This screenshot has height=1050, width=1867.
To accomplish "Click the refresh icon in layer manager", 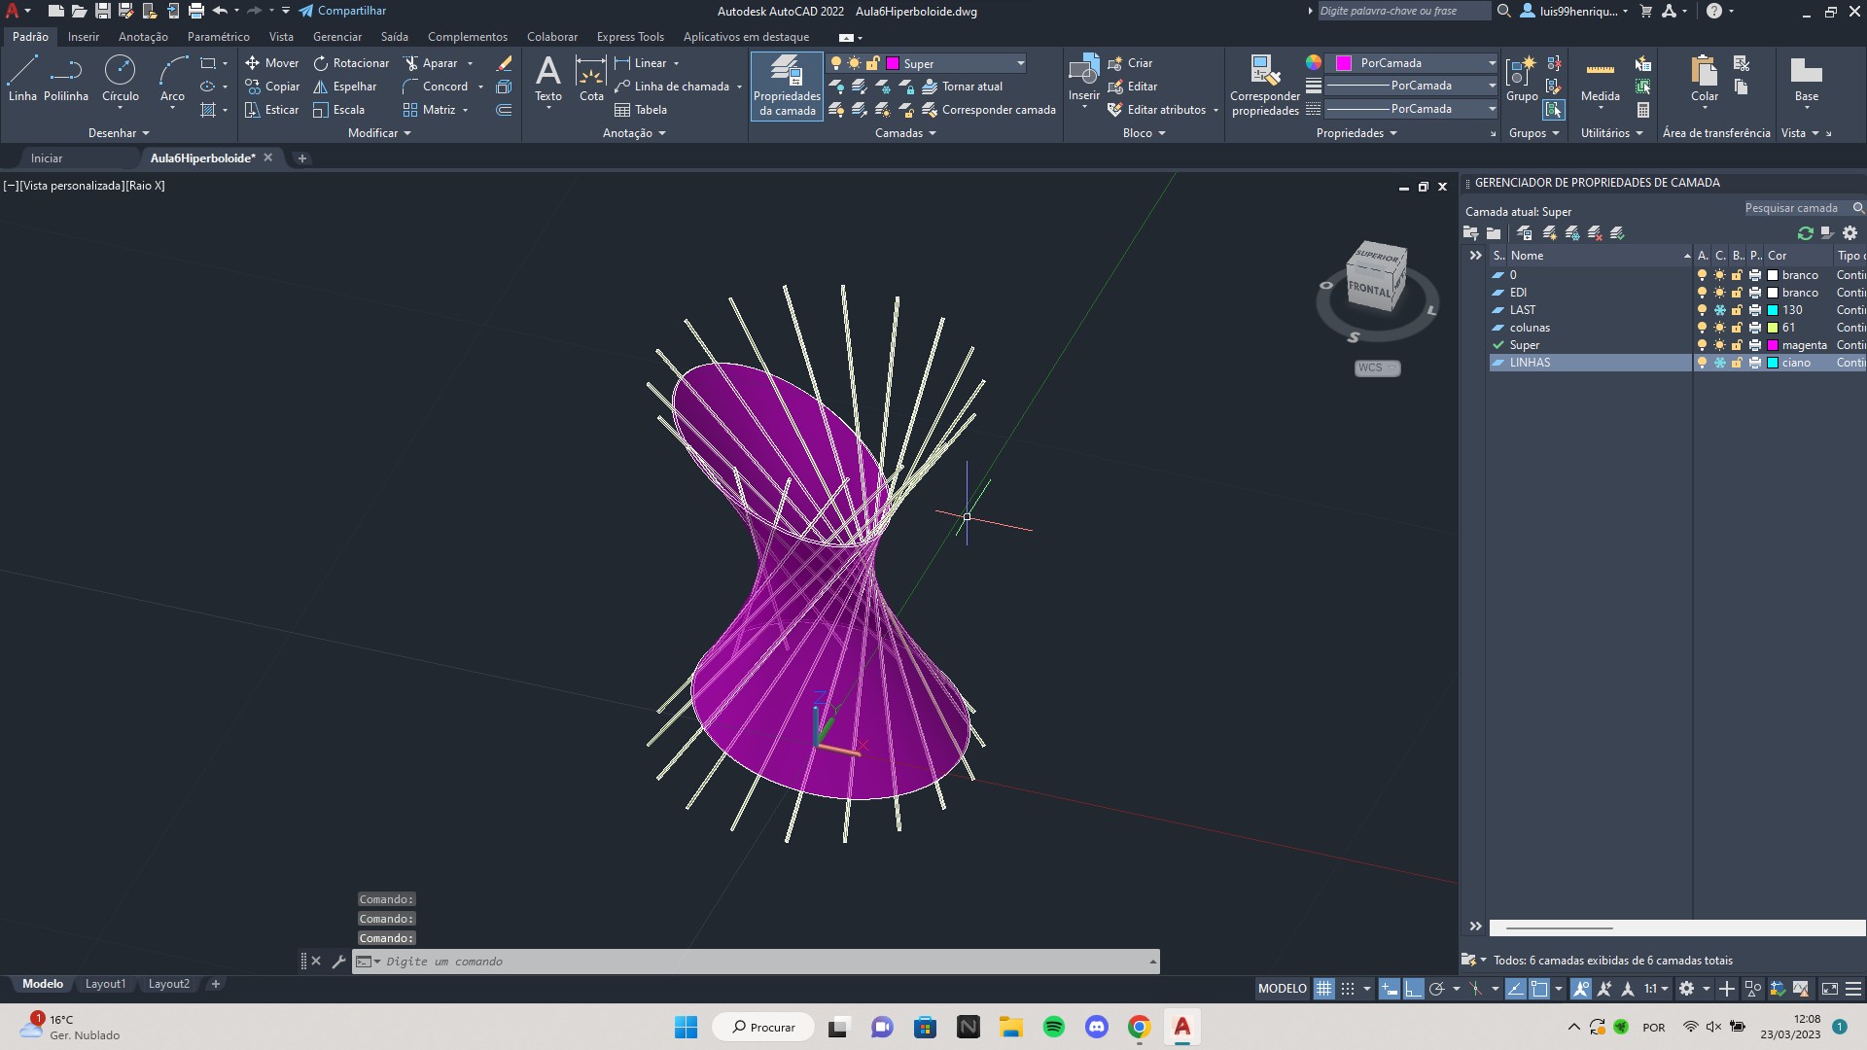I will point(1805,233).
